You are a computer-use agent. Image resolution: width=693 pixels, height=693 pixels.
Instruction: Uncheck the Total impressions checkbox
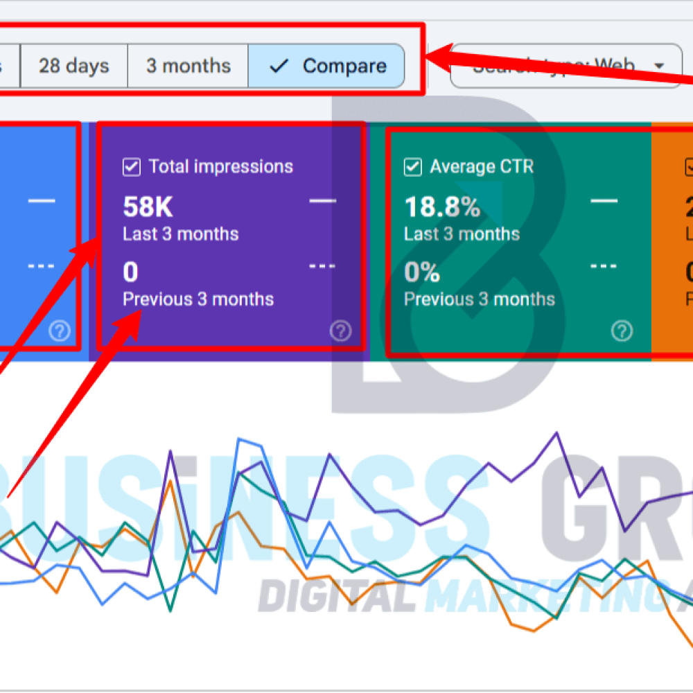(132, 167)
